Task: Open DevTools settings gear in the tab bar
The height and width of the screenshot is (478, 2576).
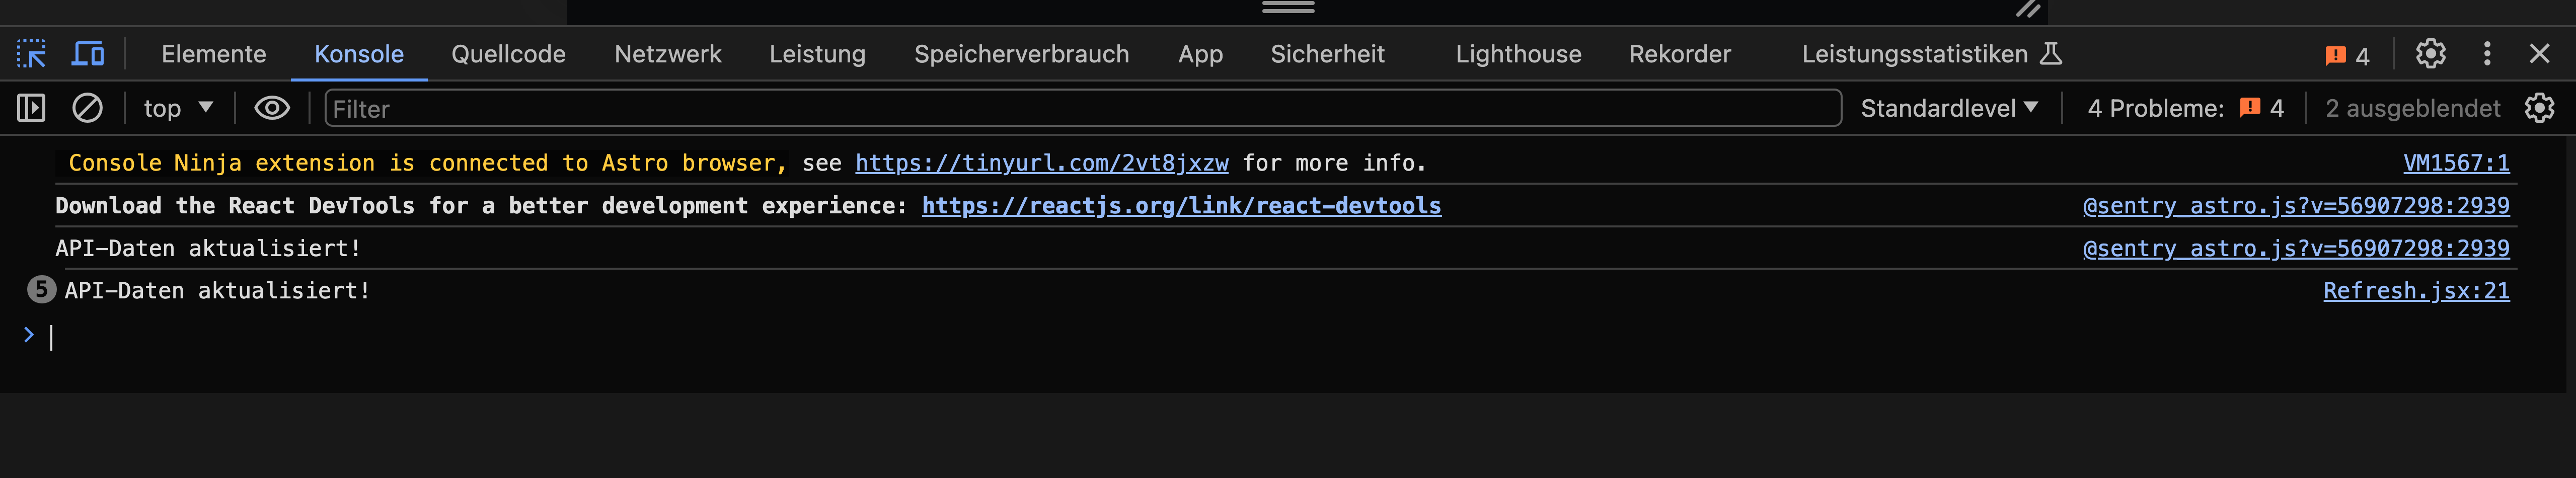Action: 2430,54
